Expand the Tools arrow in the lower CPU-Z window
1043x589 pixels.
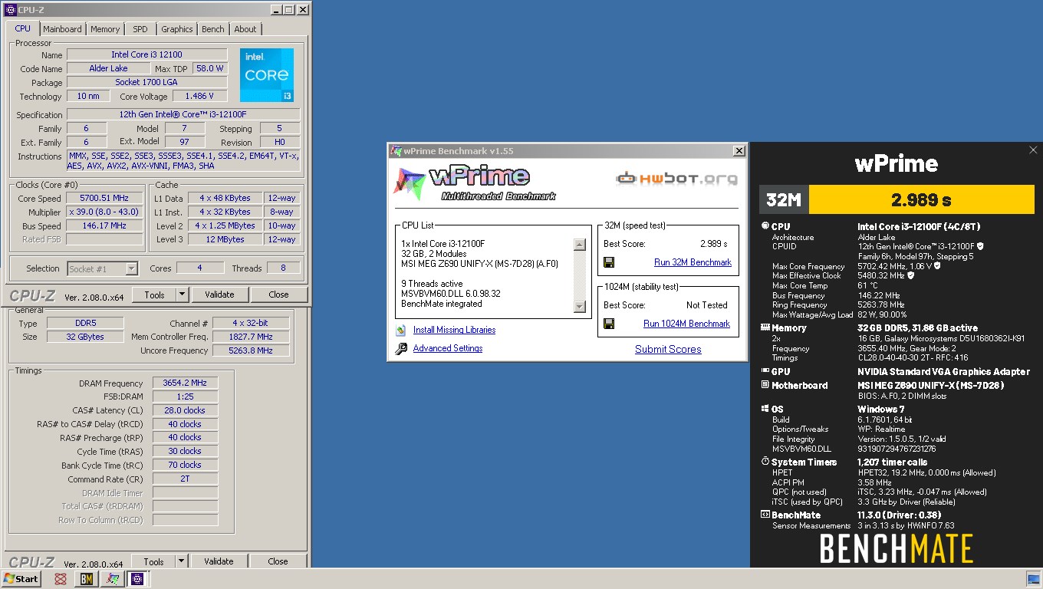182,561
